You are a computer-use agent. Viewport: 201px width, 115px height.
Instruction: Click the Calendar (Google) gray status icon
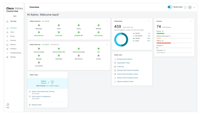click(39, 49)
